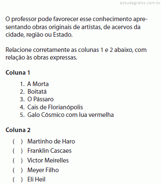The height and width of the screenshot is (184, 161).
Task: Click the name Meyer Filho
Action: coord(43,170)
